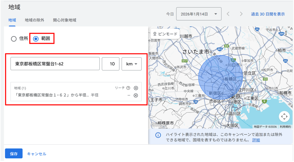The width and height of the screenshot is (294, 162).
Task: Click the 保存 save button
Action: click(x=13, y=154)
